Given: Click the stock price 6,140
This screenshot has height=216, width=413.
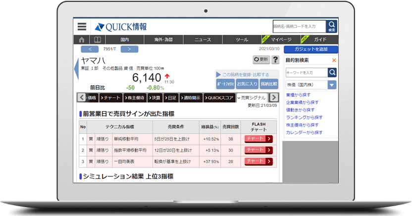Looking at the screenshot, I should point(147,78).
